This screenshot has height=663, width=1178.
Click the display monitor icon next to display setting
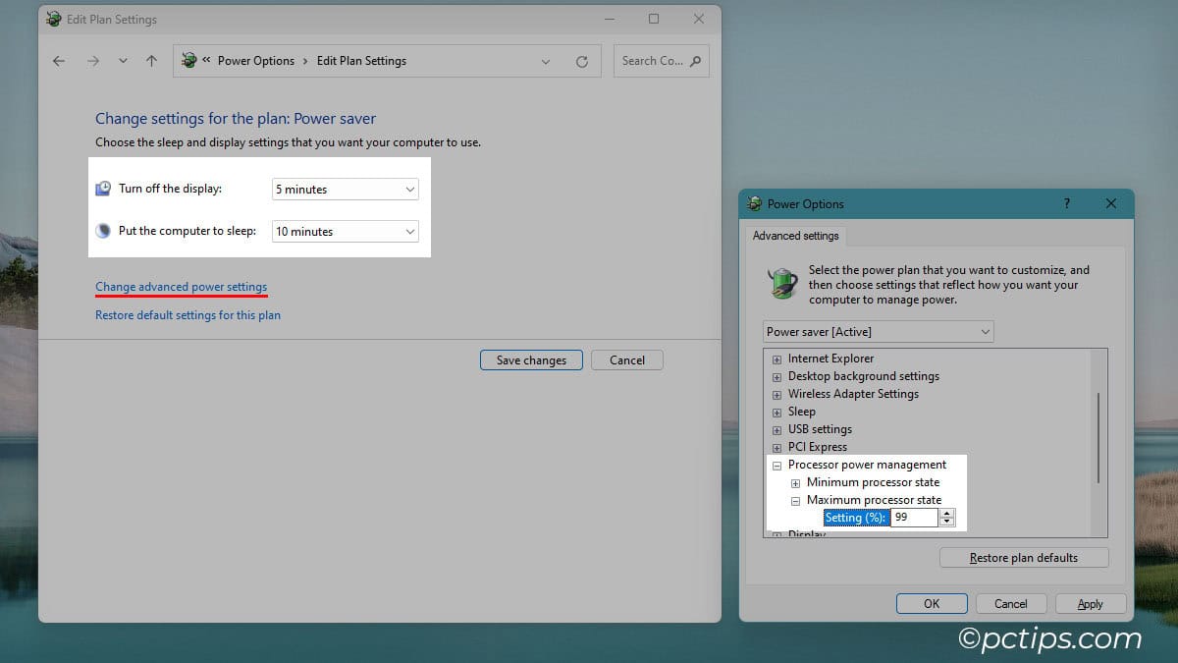pos(102,188)
